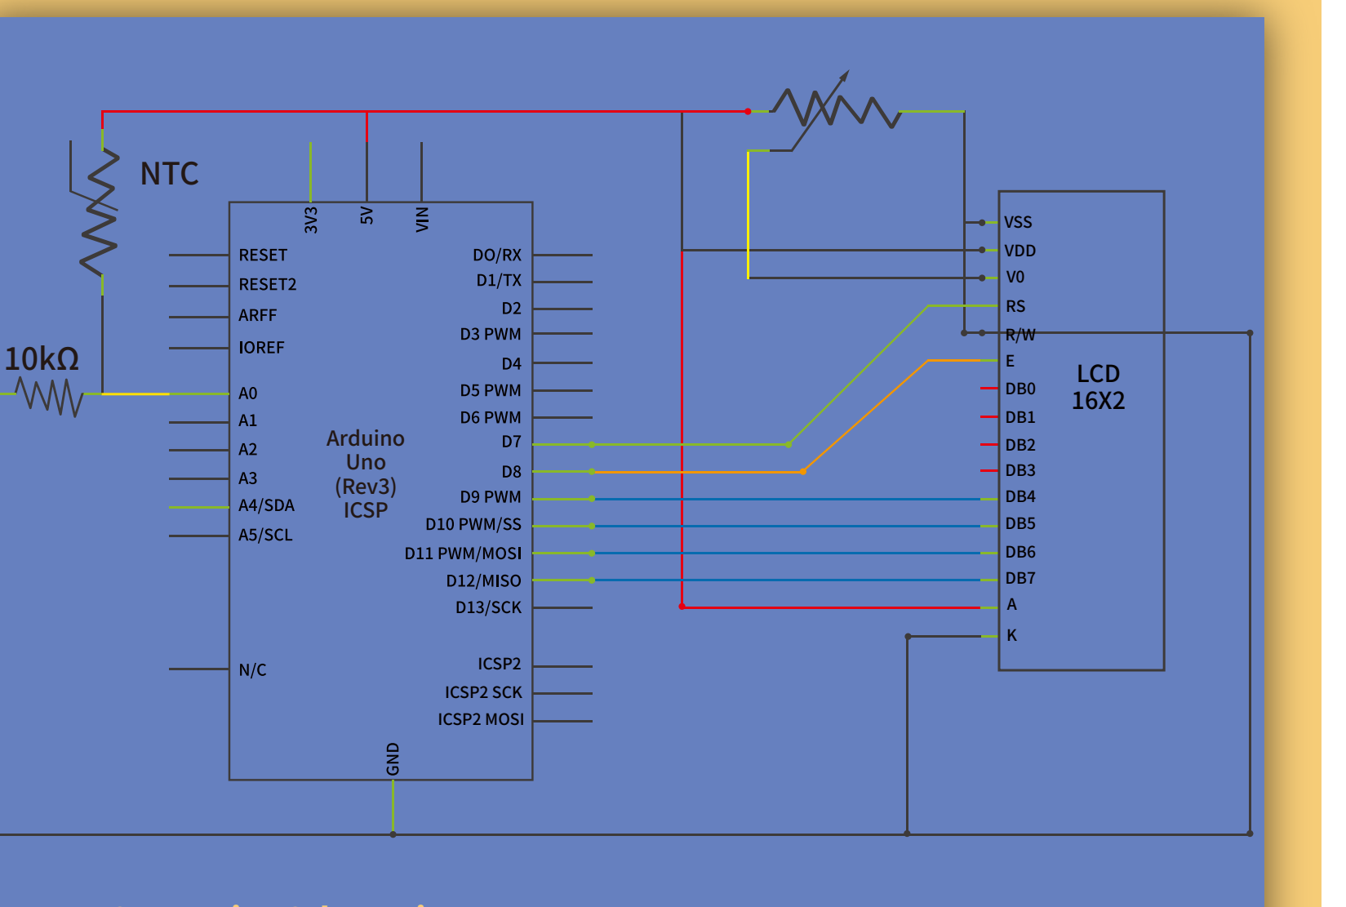Click the A4/SDA pin label
The image size is (1346, 907).
[x=266, y=505]
